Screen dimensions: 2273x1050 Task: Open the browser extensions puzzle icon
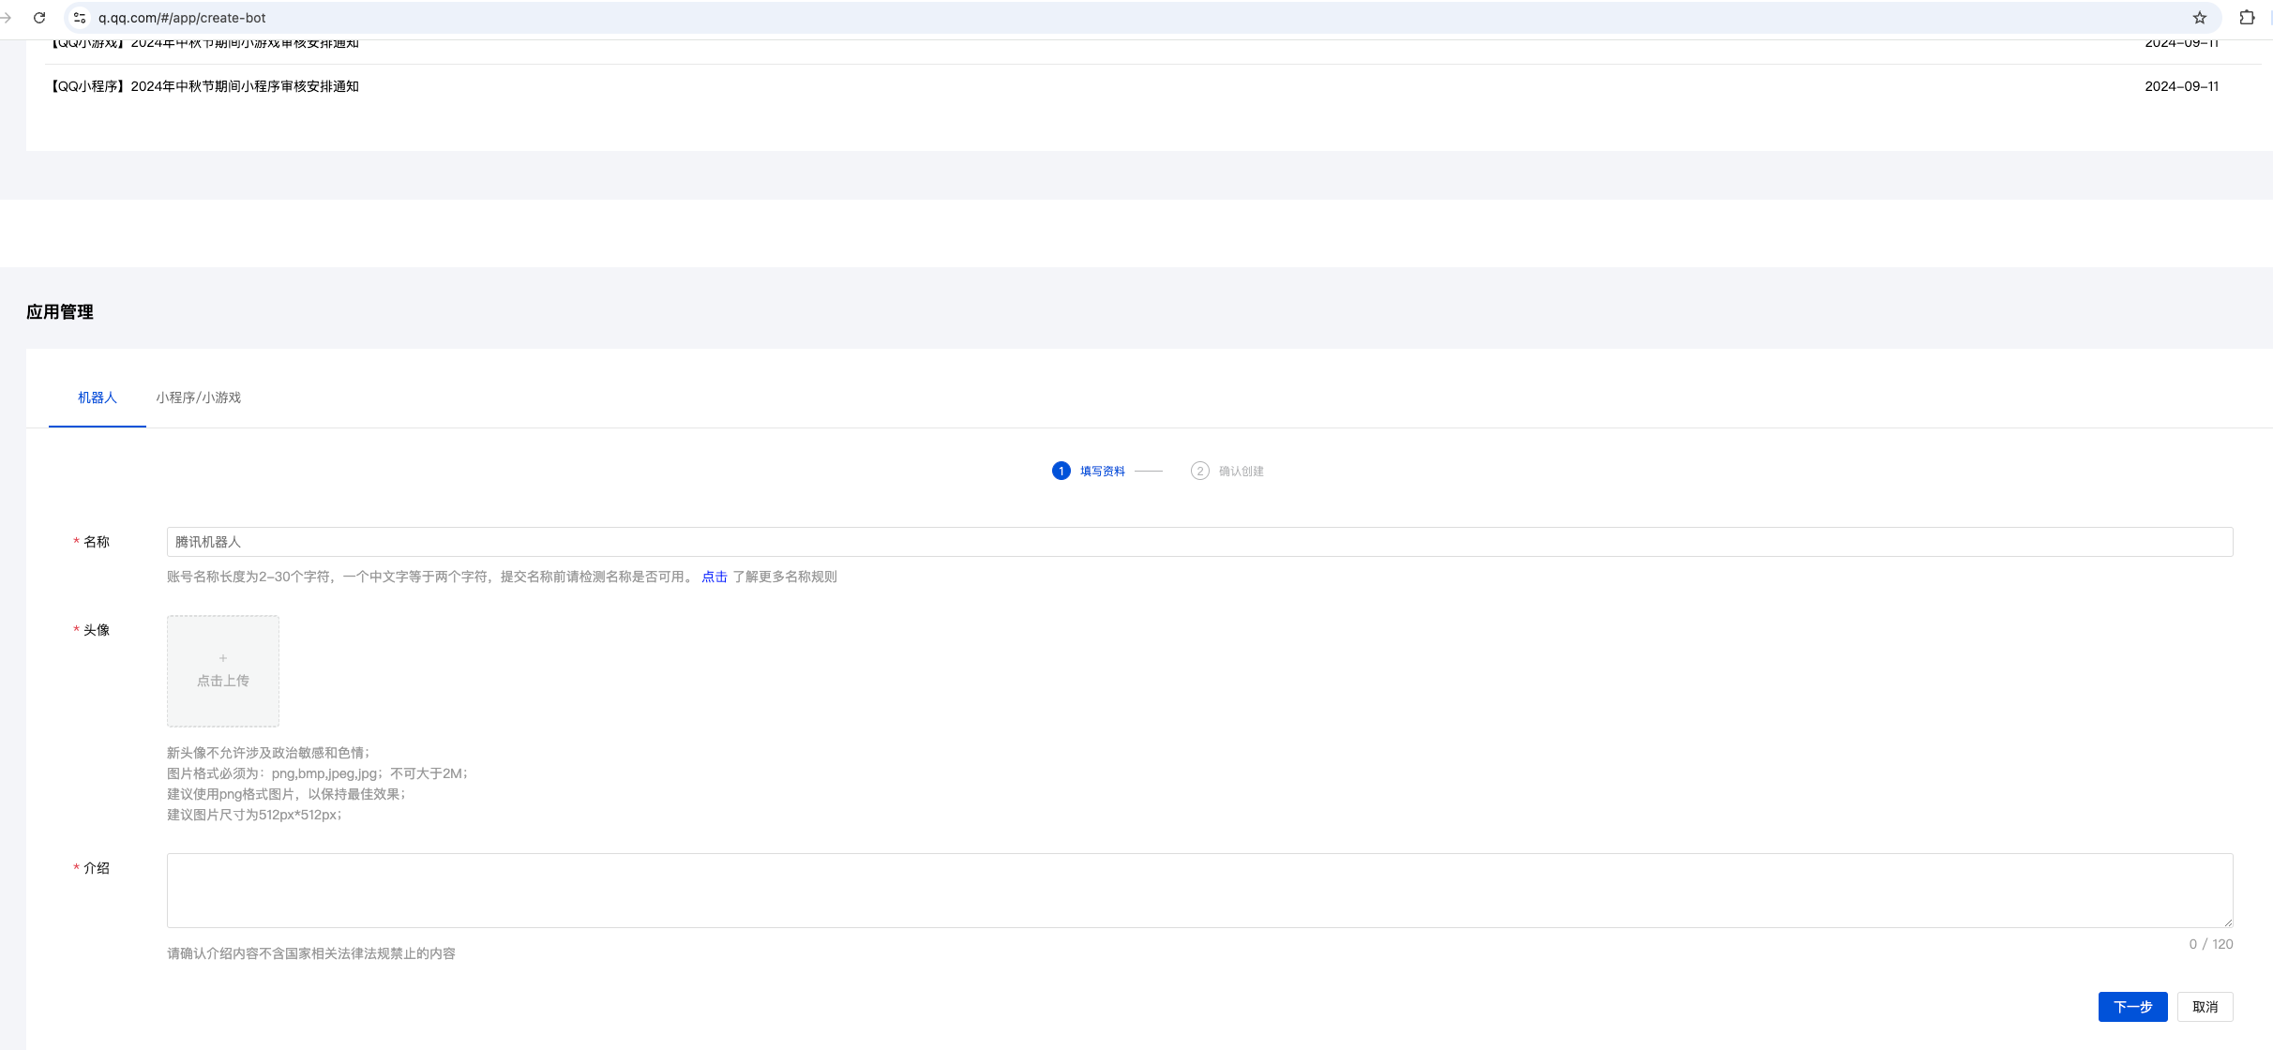[x=2247, y=18]
